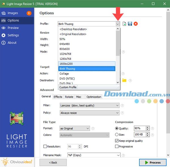Click the help icon beside Quality value

152,129
